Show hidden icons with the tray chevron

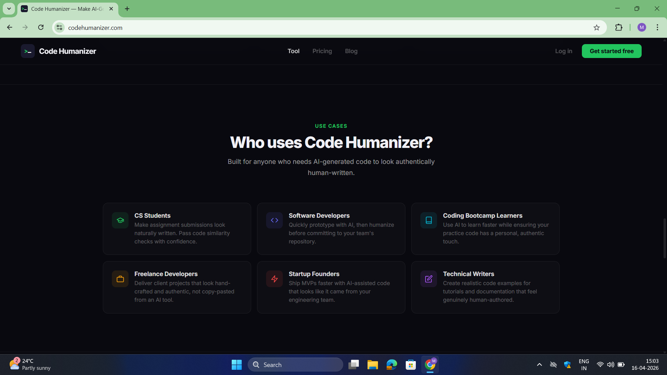[x=540, y=365]
